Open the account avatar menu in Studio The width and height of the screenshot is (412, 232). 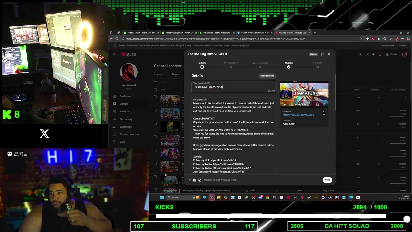405,54
